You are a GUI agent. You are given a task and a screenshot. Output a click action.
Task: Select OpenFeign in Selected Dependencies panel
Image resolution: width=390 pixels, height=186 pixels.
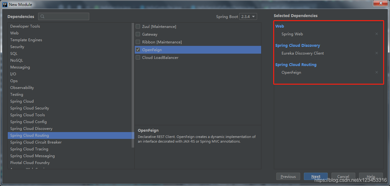291,73
